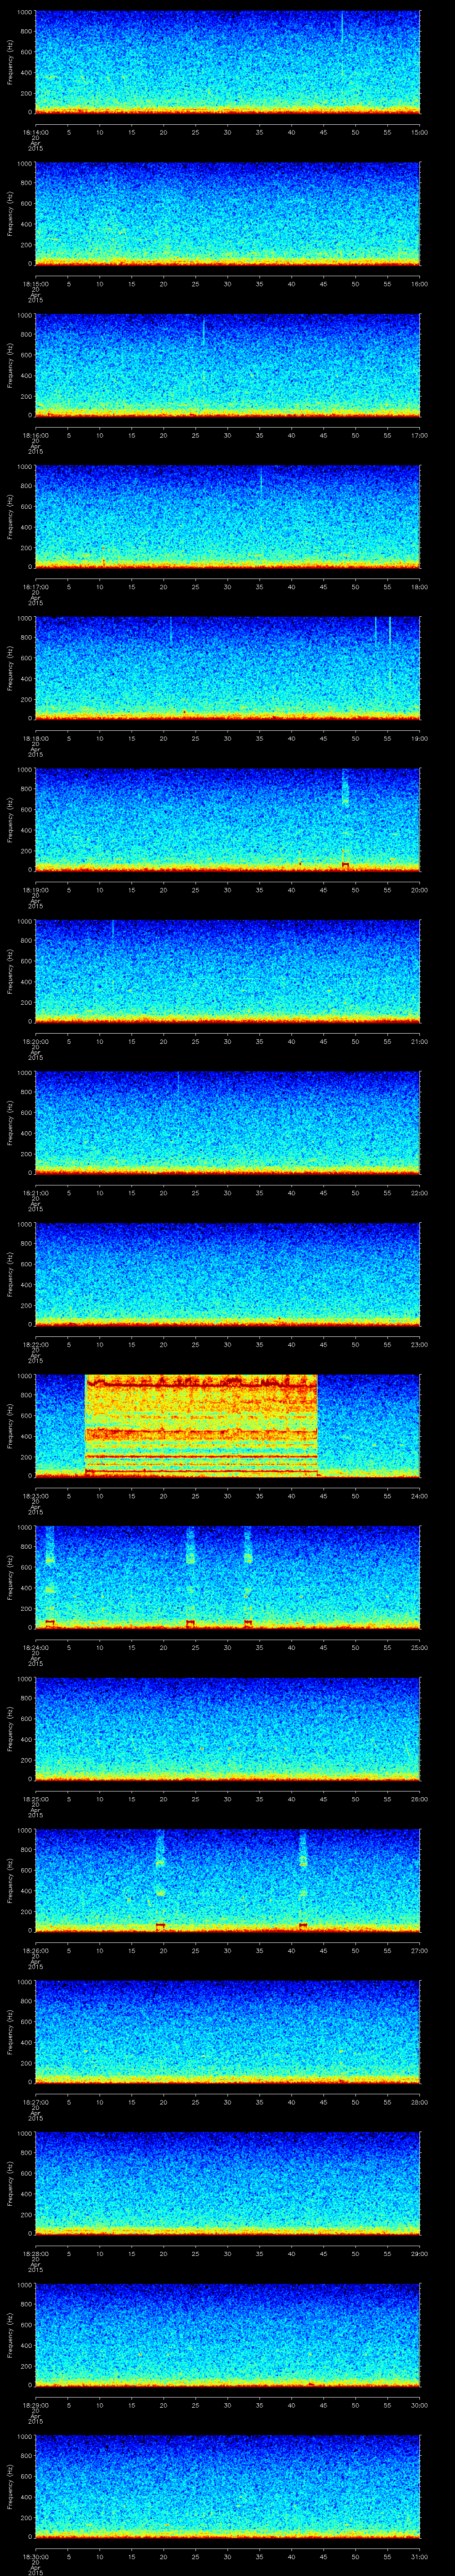Click the streak near 21 seconds in 18:18 panel
Screen dimensions: 455x2576
(171, 630)
